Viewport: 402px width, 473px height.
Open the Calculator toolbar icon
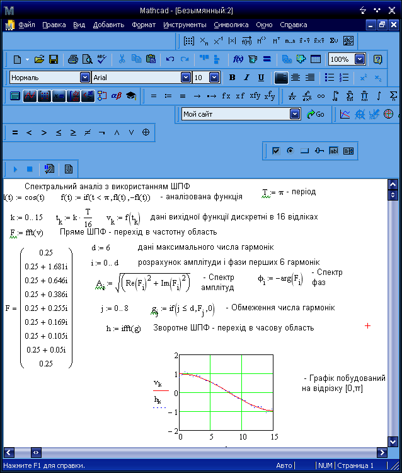tap(15, 96)
